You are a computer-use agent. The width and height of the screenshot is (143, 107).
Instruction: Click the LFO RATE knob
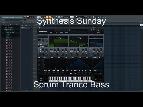click(x=79, y=73)
